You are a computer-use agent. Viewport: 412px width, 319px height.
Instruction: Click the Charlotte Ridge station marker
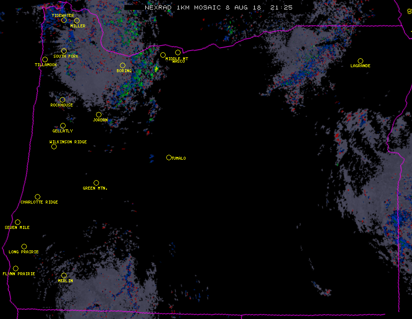pos(37,197)
